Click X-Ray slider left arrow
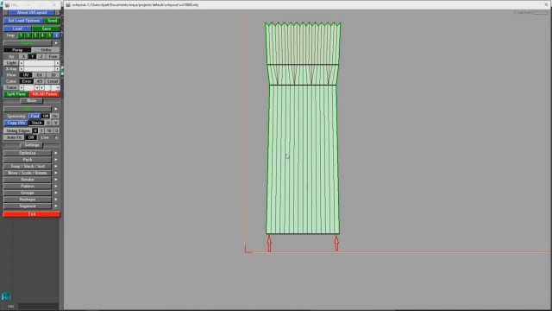The height and width of the screenshot is (311, 552). [x=22, y=69]
